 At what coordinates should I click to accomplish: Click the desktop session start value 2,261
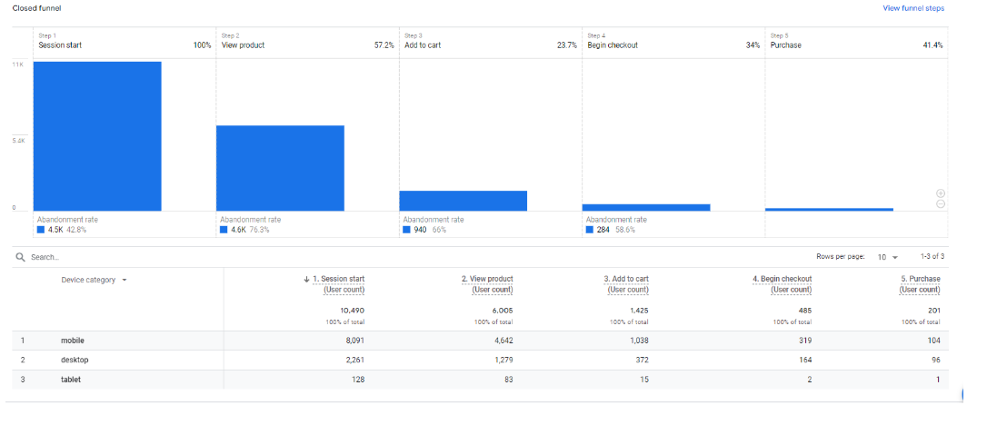[x=355, y=361]
